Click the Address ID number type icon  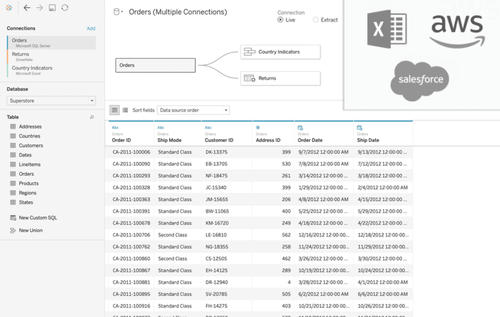pos(258,127)
